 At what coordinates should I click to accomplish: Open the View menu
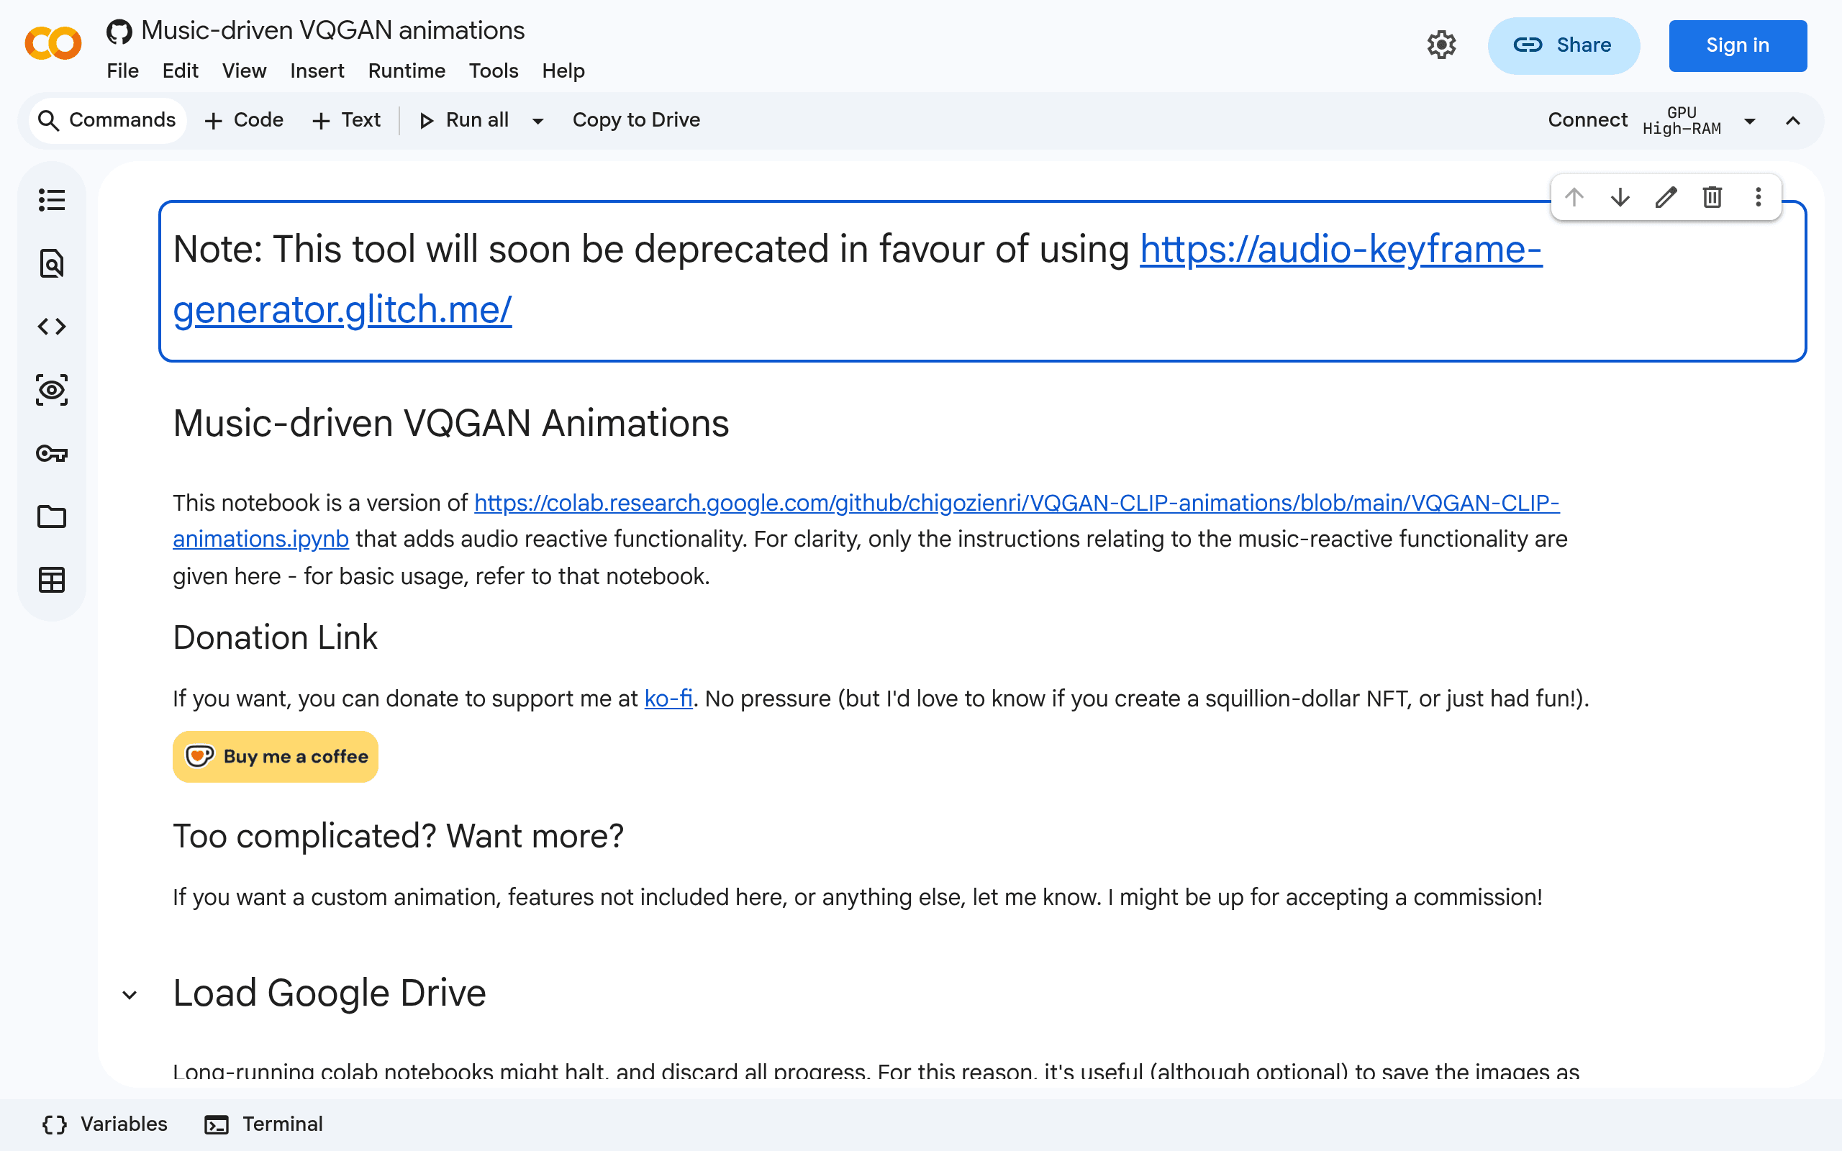click(x=245, y=70)
